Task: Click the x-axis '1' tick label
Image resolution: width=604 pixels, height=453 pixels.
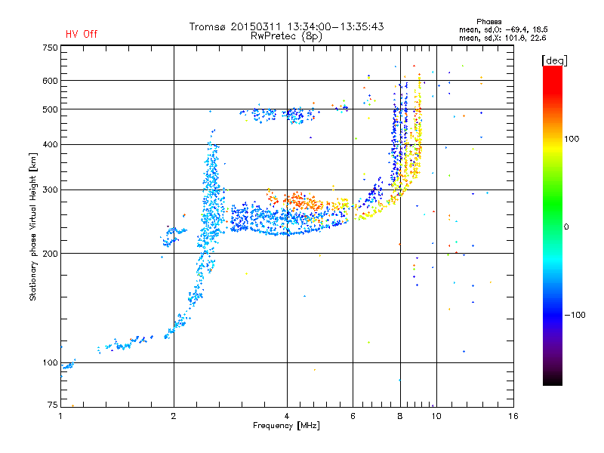Action: click(60, 416)
